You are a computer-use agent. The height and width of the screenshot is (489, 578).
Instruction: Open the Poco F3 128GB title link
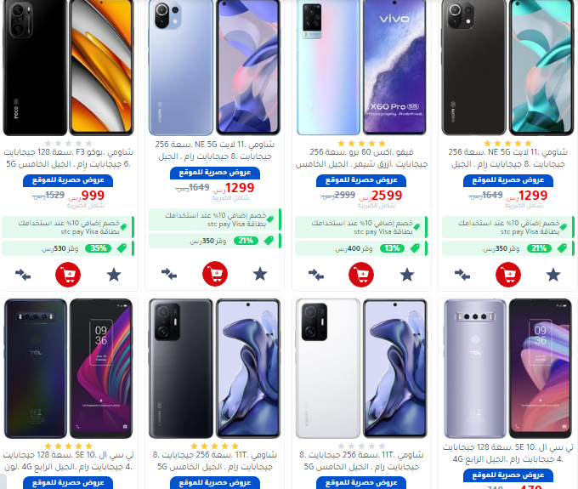pyautogui.click(x=68, y=158)
